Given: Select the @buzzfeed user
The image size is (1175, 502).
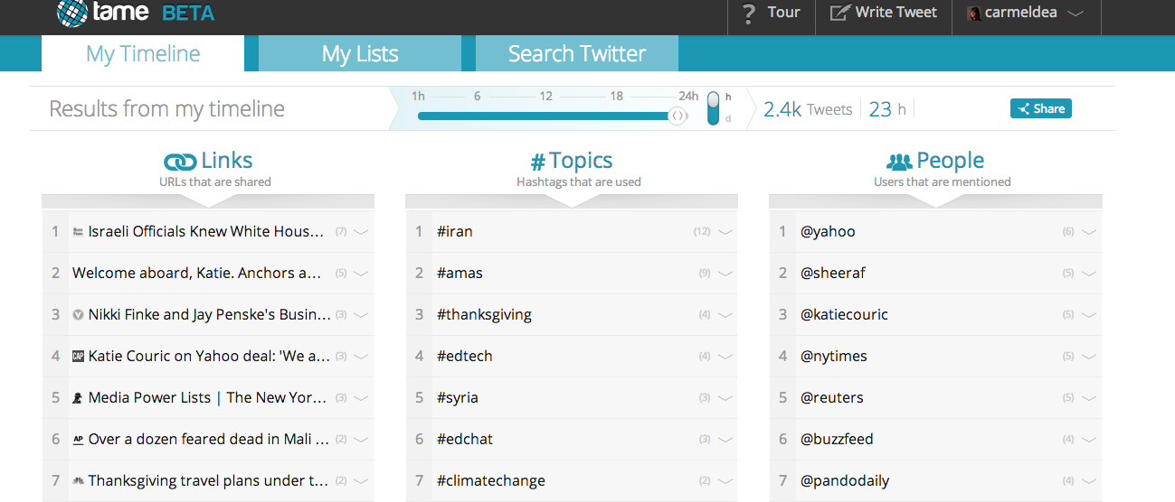Looking at the screenshot, I should pyautogui.click(x=837, y=440).
